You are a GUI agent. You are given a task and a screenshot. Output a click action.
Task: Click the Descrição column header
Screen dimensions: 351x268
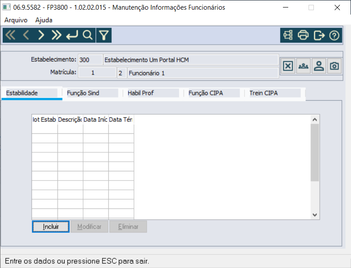click(x=70, y=120)
